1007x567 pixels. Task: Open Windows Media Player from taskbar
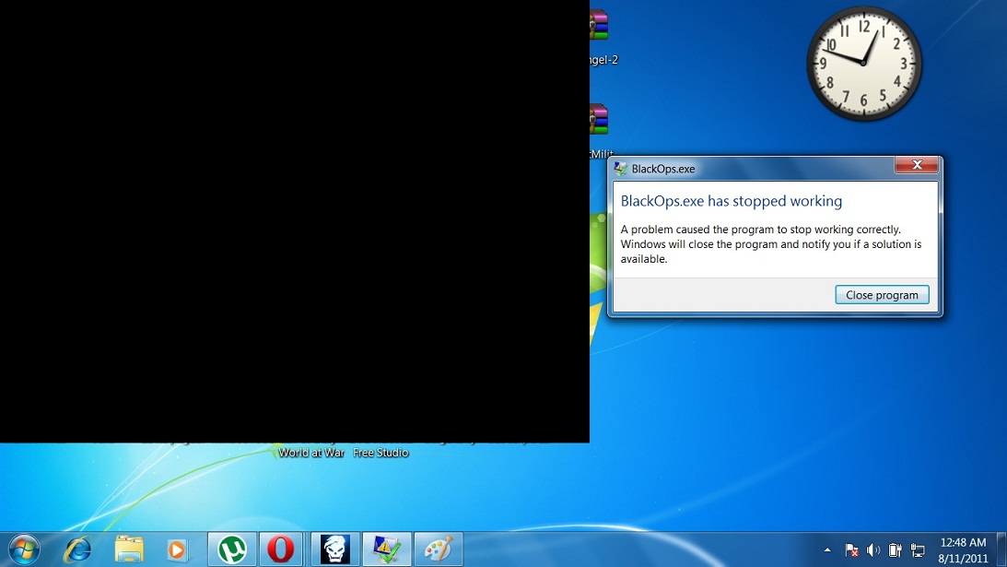coord(177,549)
